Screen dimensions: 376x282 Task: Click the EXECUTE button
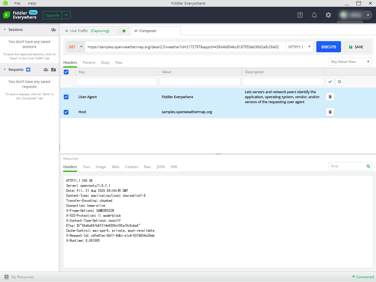[x=329, y=47]
